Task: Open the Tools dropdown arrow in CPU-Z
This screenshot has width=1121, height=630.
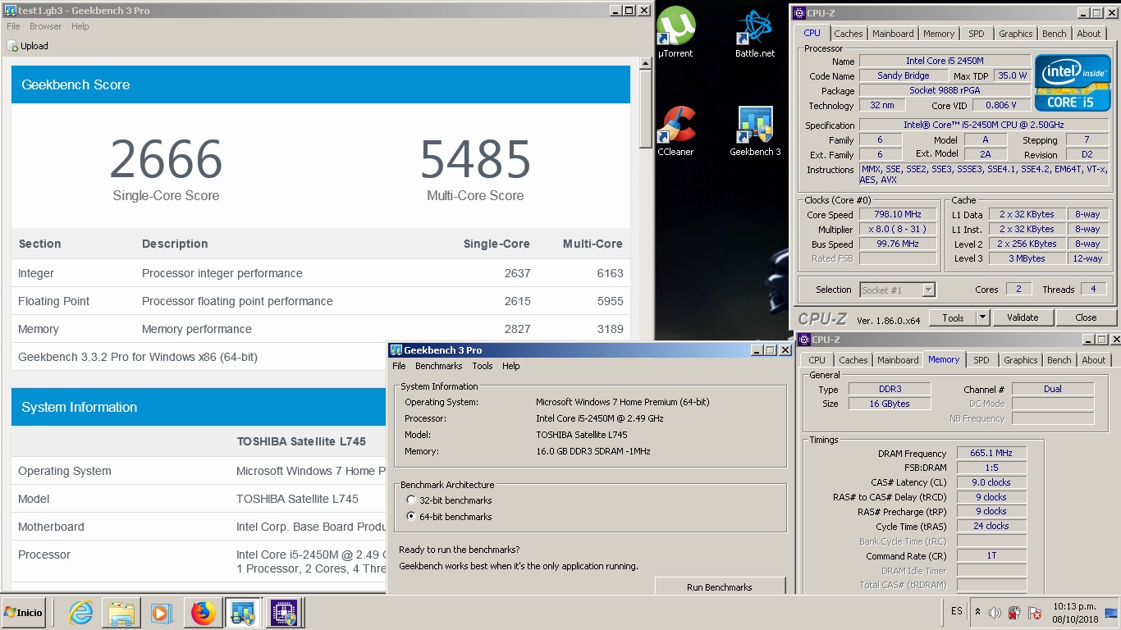Action: click(982, 317)
